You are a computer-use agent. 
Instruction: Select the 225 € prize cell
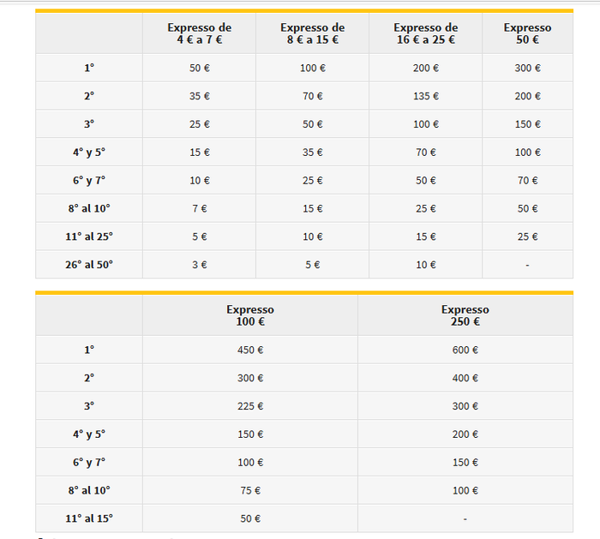click(x=250, y=406)
